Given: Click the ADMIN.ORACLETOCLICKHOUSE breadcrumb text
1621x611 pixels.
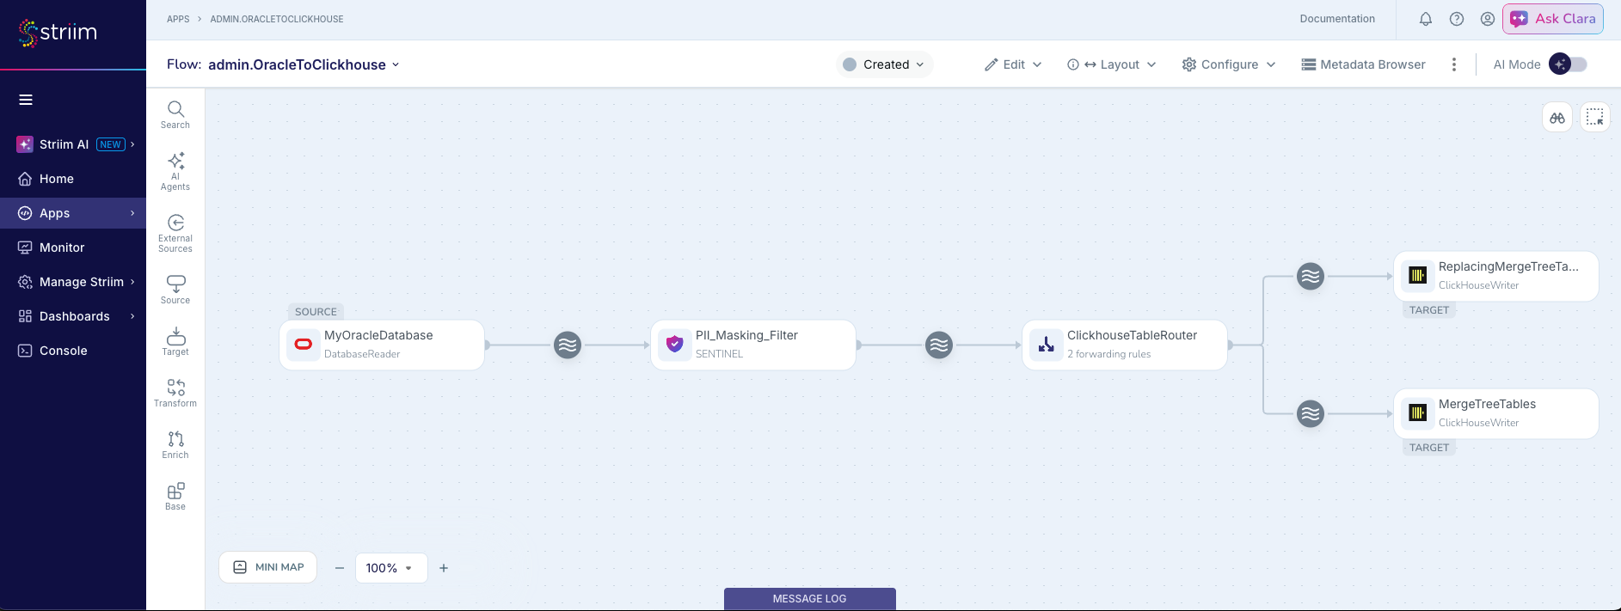Looking at the screenshot, I should click(277, 19).
